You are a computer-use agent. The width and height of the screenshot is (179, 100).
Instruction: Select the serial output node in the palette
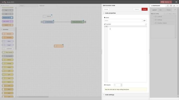[8, 25]
